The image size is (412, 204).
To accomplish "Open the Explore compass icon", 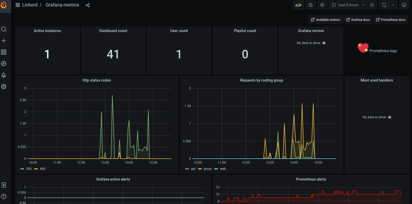I will coord(4,64).
